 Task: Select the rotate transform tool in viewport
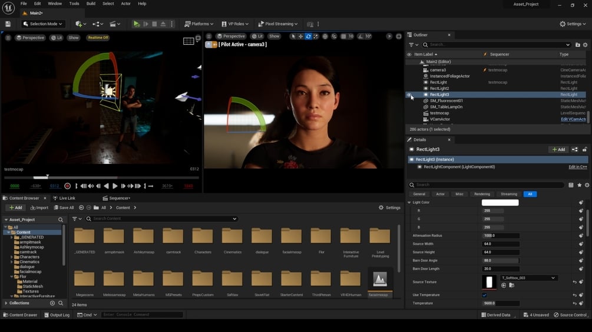pos(308,36)
